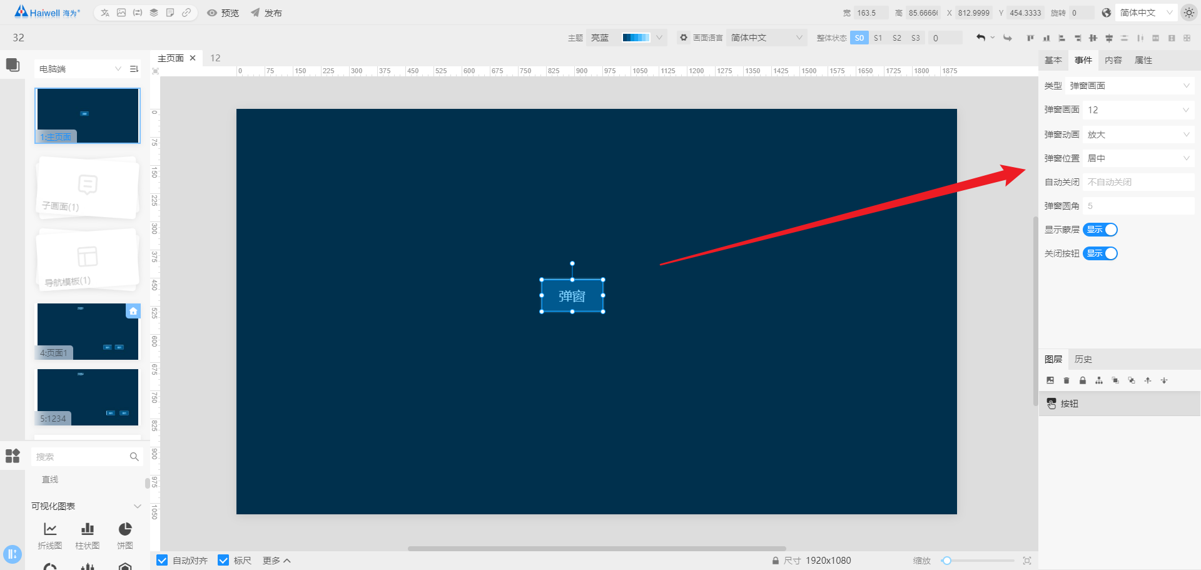Undo the last action
The height and width of the screenshot is (570, 1201).
(981, 38)
